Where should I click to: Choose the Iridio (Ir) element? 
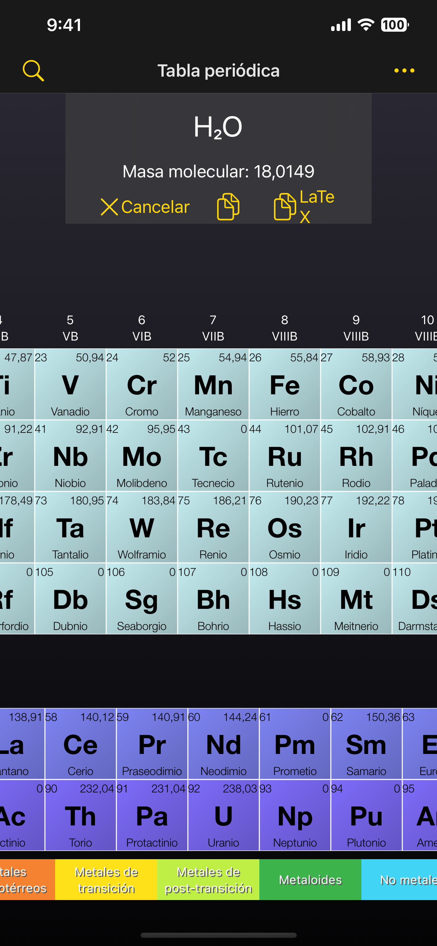coord(356,527)
